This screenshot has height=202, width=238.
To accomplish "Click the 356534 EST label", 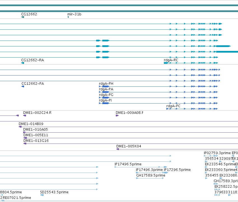I will tap(212, 159).
